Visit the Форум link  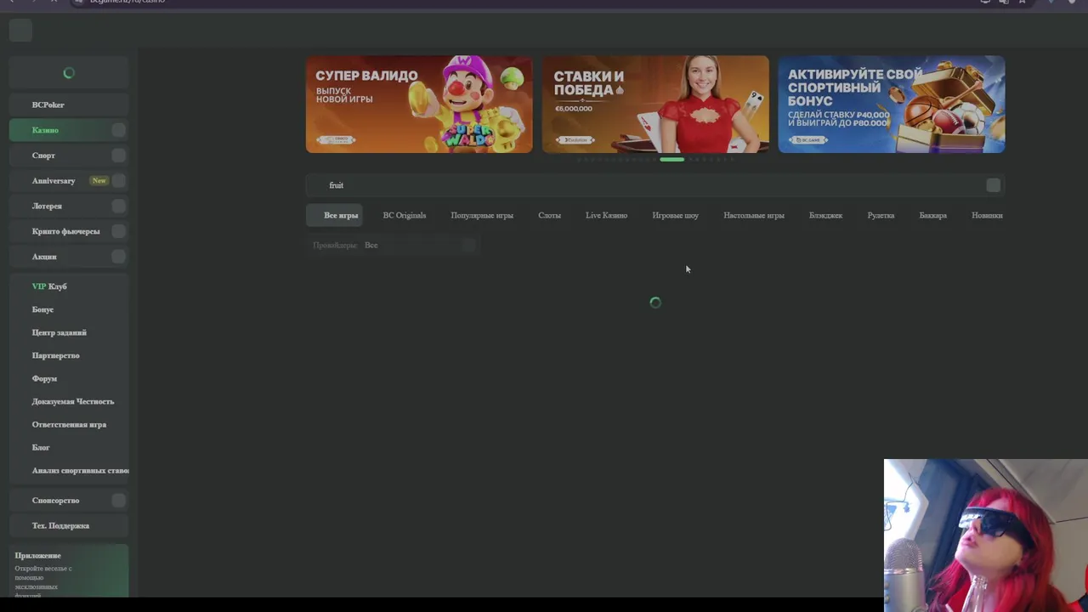tap(44, 378)
